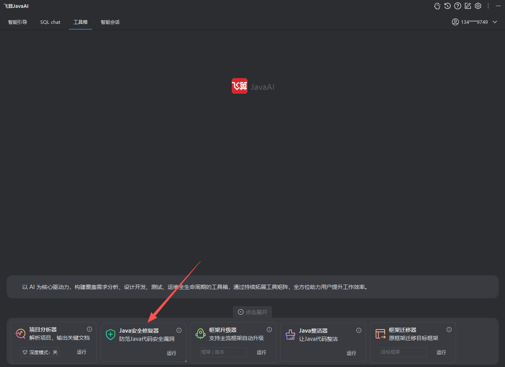Run the 框架升级器 tool

pos(261,352)
